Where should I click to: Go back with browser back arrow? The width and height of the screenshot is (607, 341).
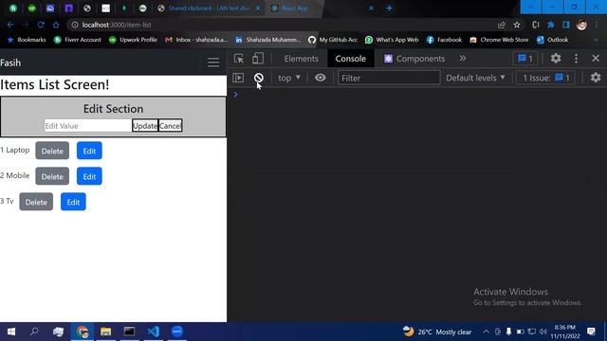coord(10,25)
